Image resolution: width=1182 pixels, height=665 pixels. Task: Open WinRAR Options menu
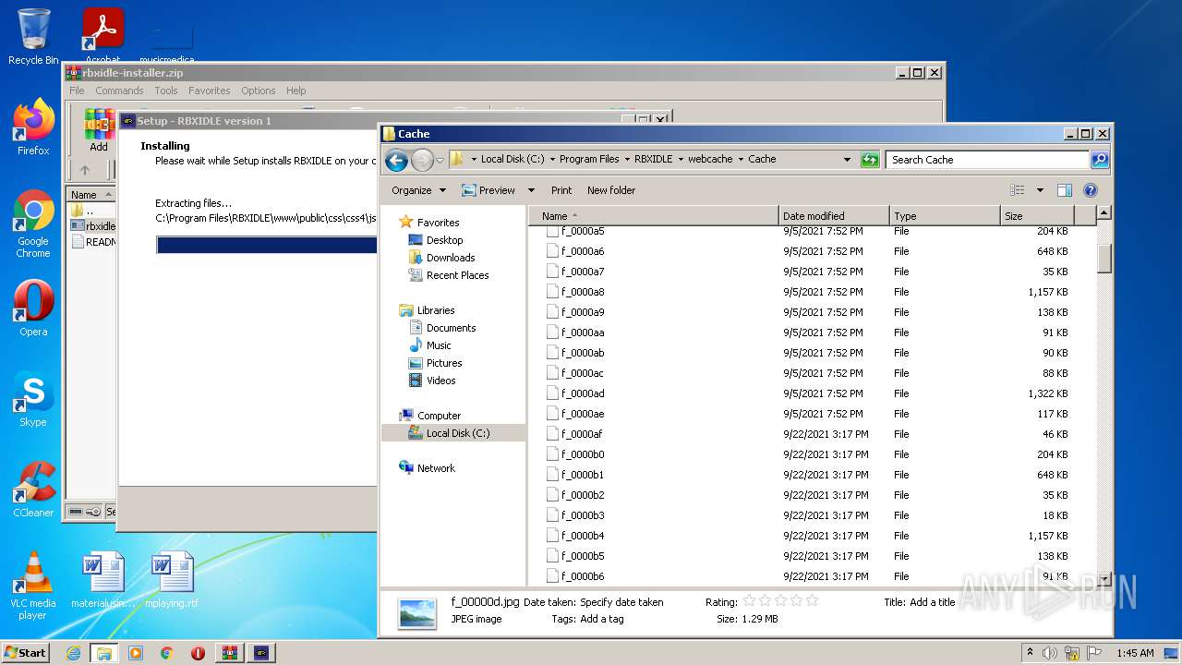pos(259,91)
